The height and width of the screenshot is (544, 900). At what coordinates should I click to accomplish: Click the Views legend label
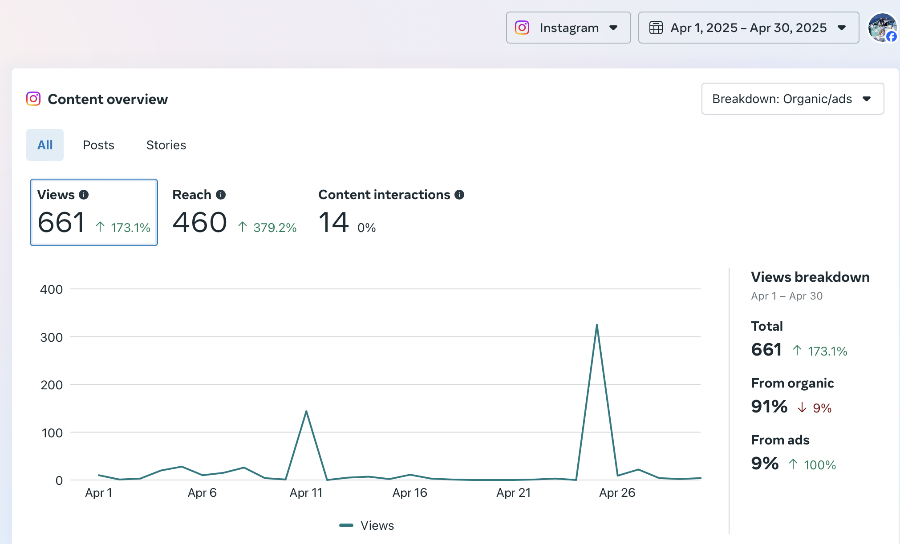click(377, 525)
